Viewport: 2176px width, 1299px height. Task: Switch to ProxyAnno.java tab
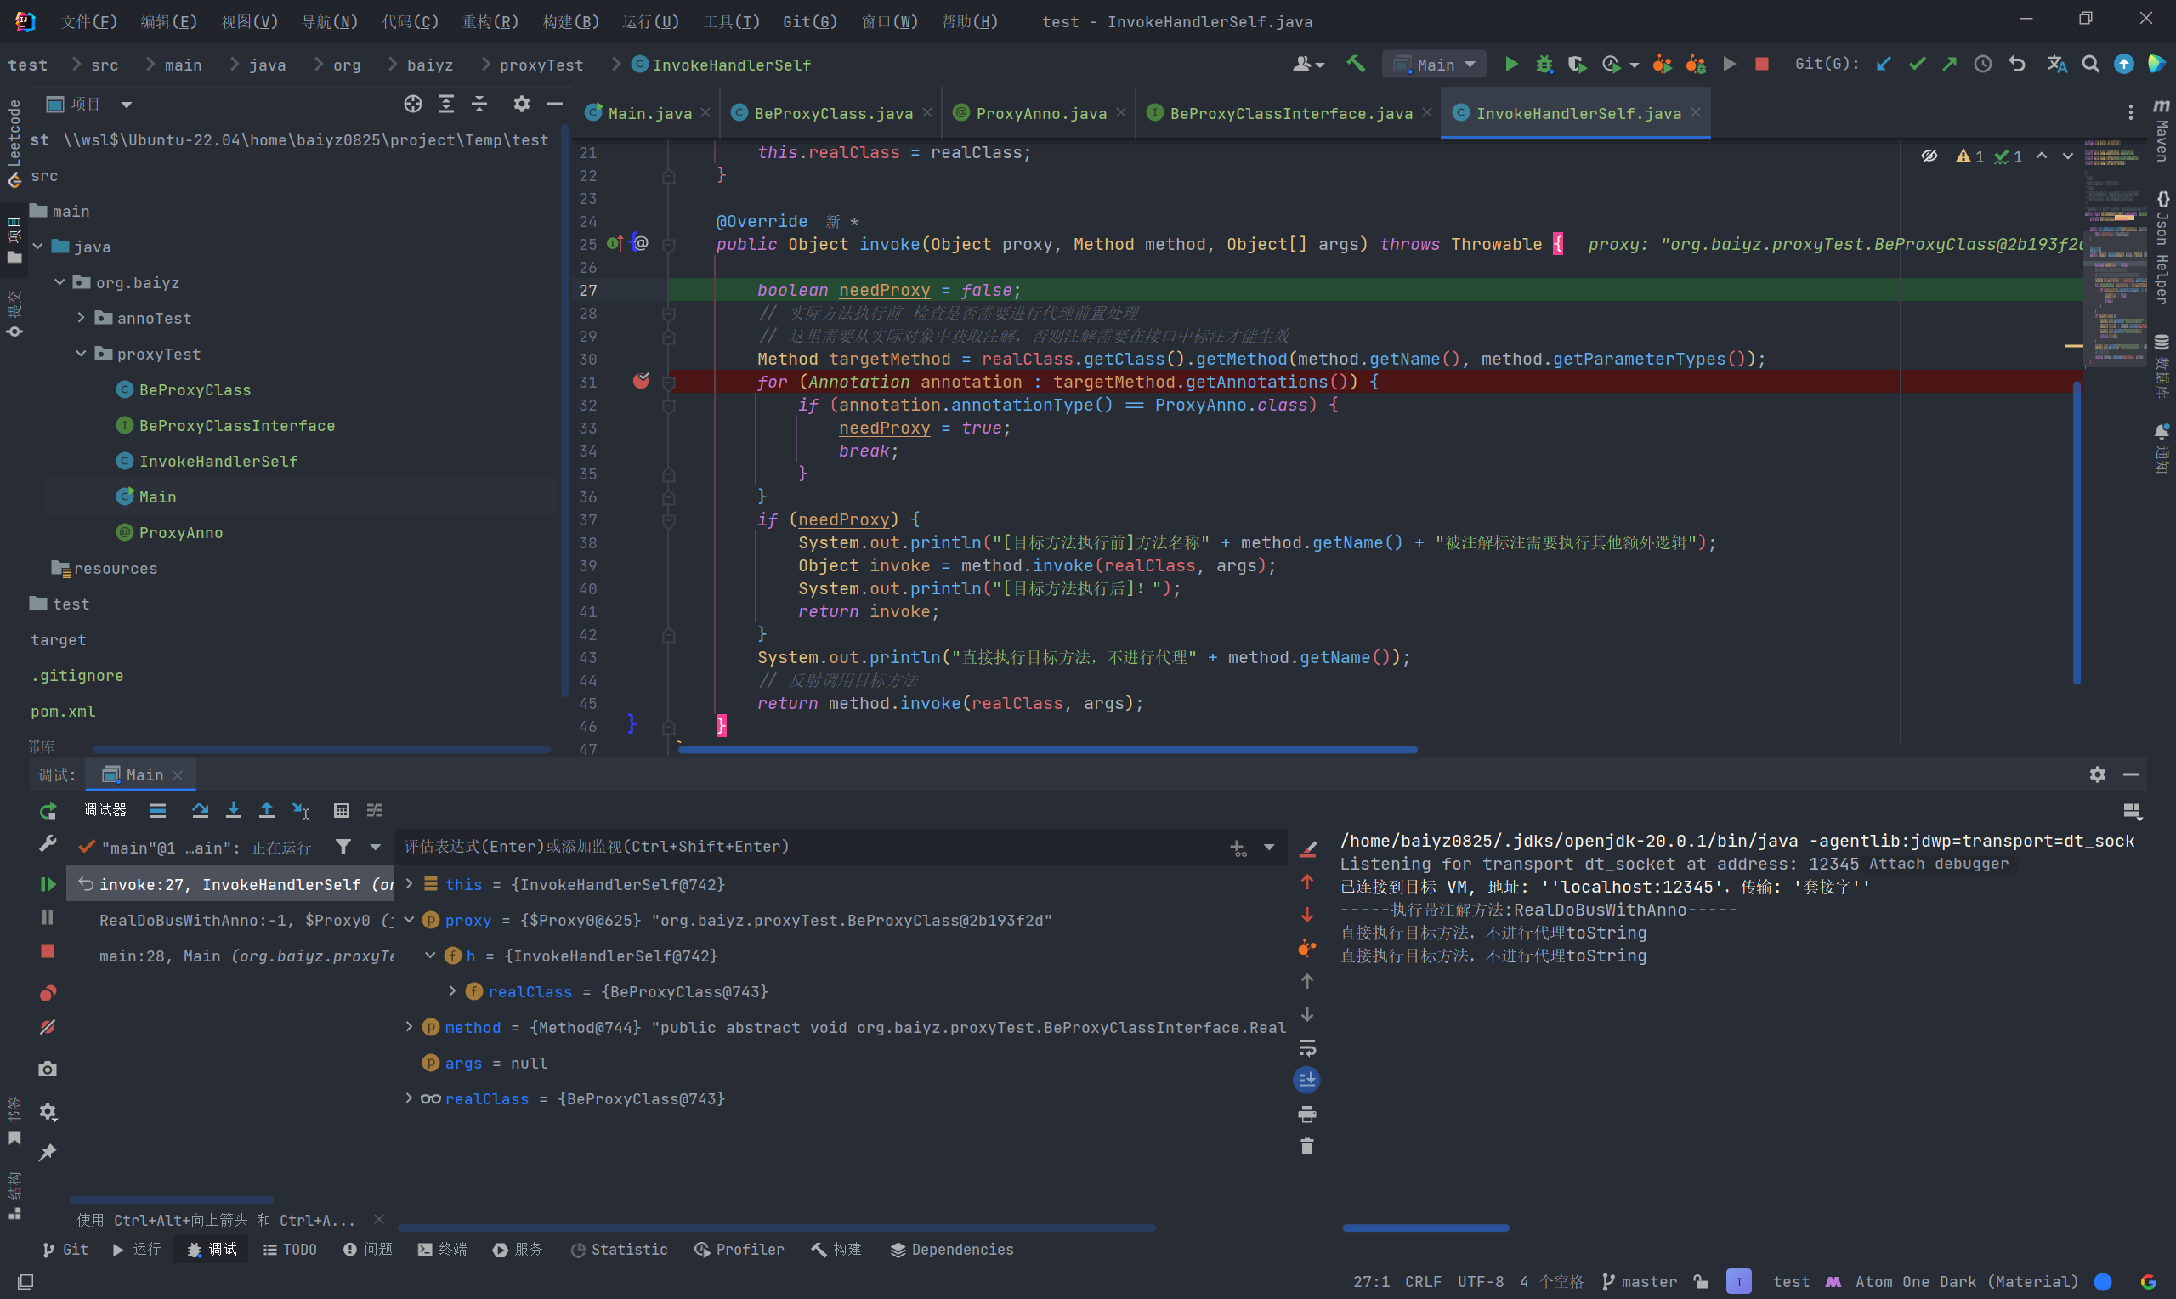pos(1040,113)
